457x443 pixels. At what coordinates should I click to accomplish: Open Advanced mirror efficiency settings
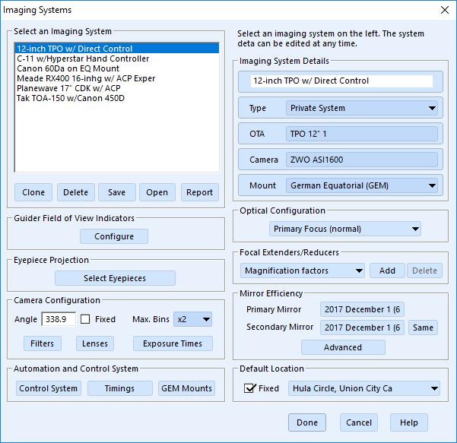(343, 347)
